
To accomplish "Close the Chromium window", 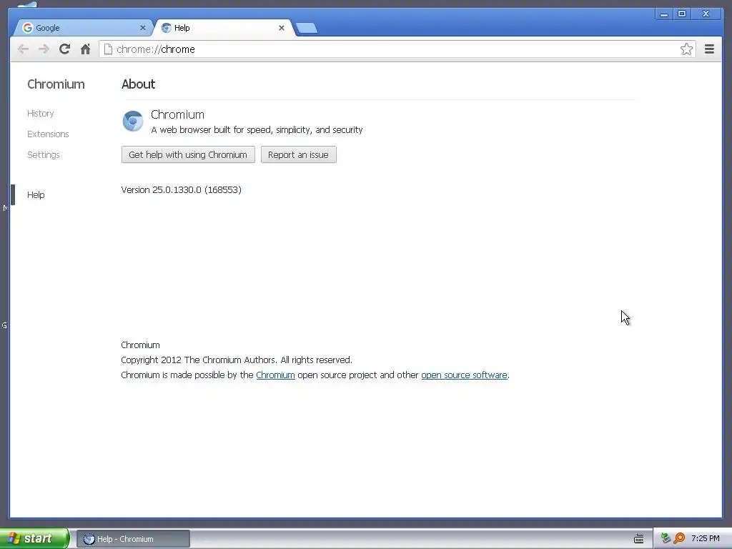I will [x=706, y=14].
